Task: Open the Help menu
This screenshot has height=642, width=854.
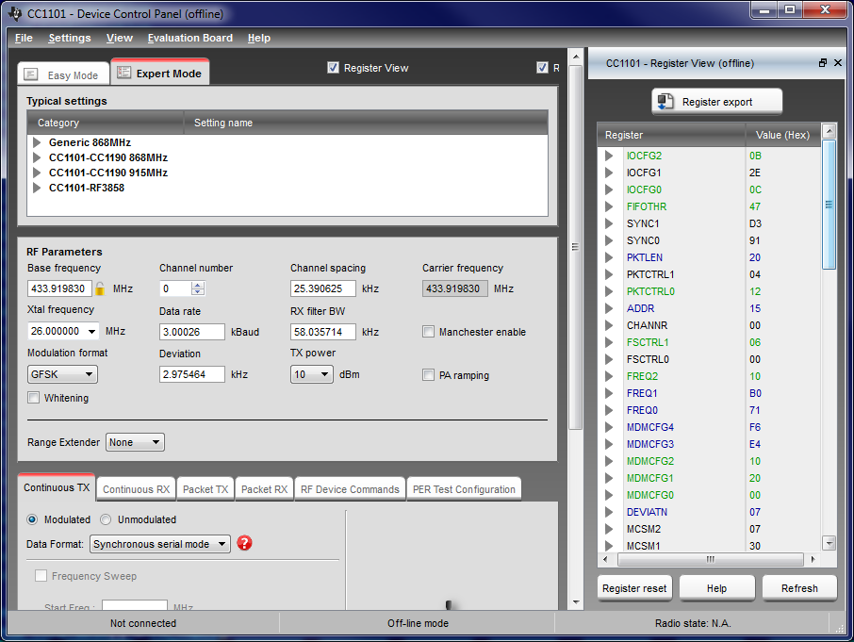Action: [x=258, y=38]
